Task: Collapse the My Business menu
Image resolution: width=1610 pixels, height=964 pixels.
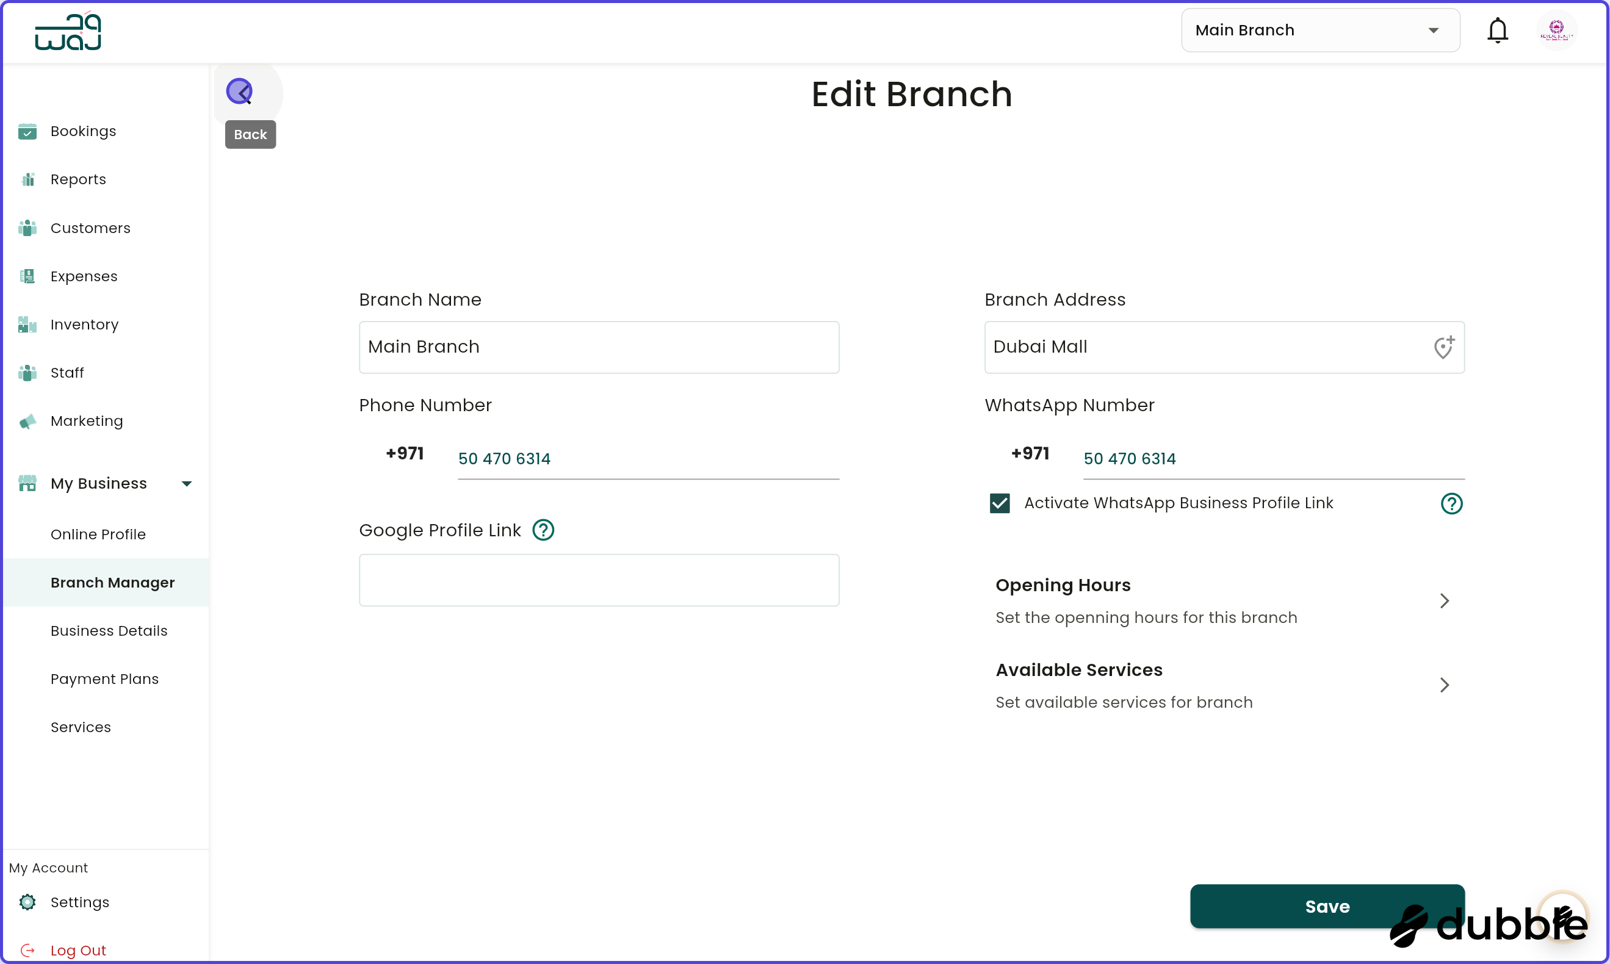Action: (187, 483)
